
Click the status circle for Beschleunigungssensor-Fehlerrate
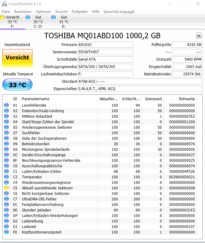coord(6,160)
